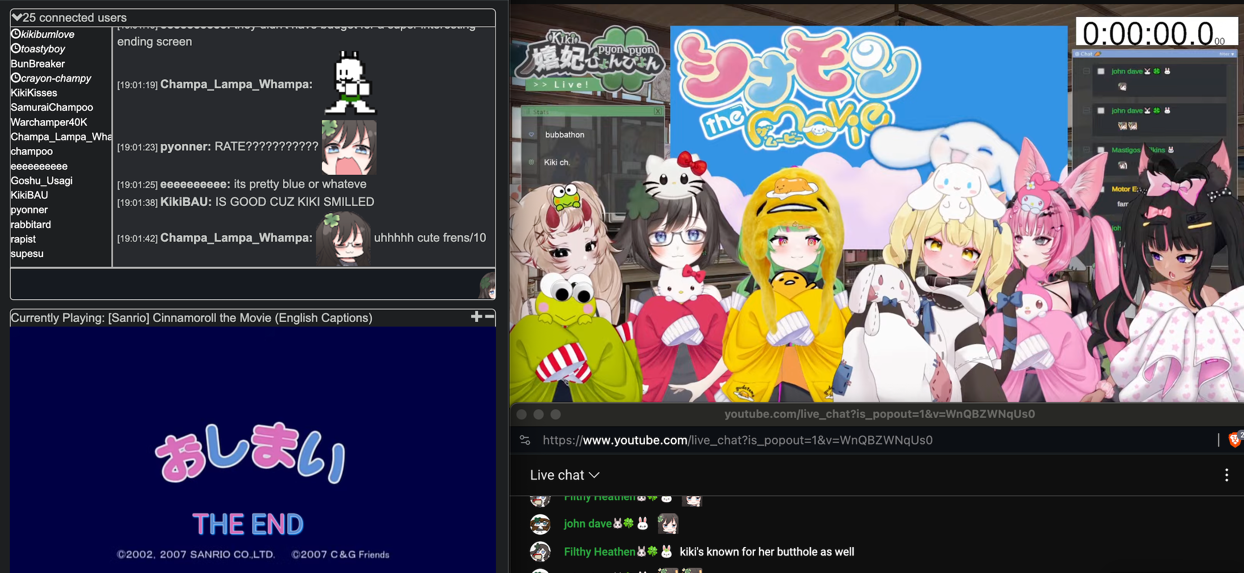Click the popout window title bar URL
The width and height of the screenshot is (1244, 573).
coord(880,414)
